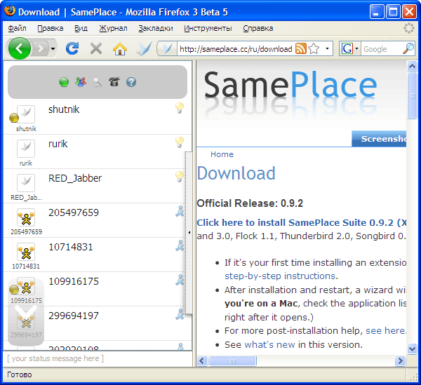
Task: Maximize the Firefox window
Action: click(393, 12)
